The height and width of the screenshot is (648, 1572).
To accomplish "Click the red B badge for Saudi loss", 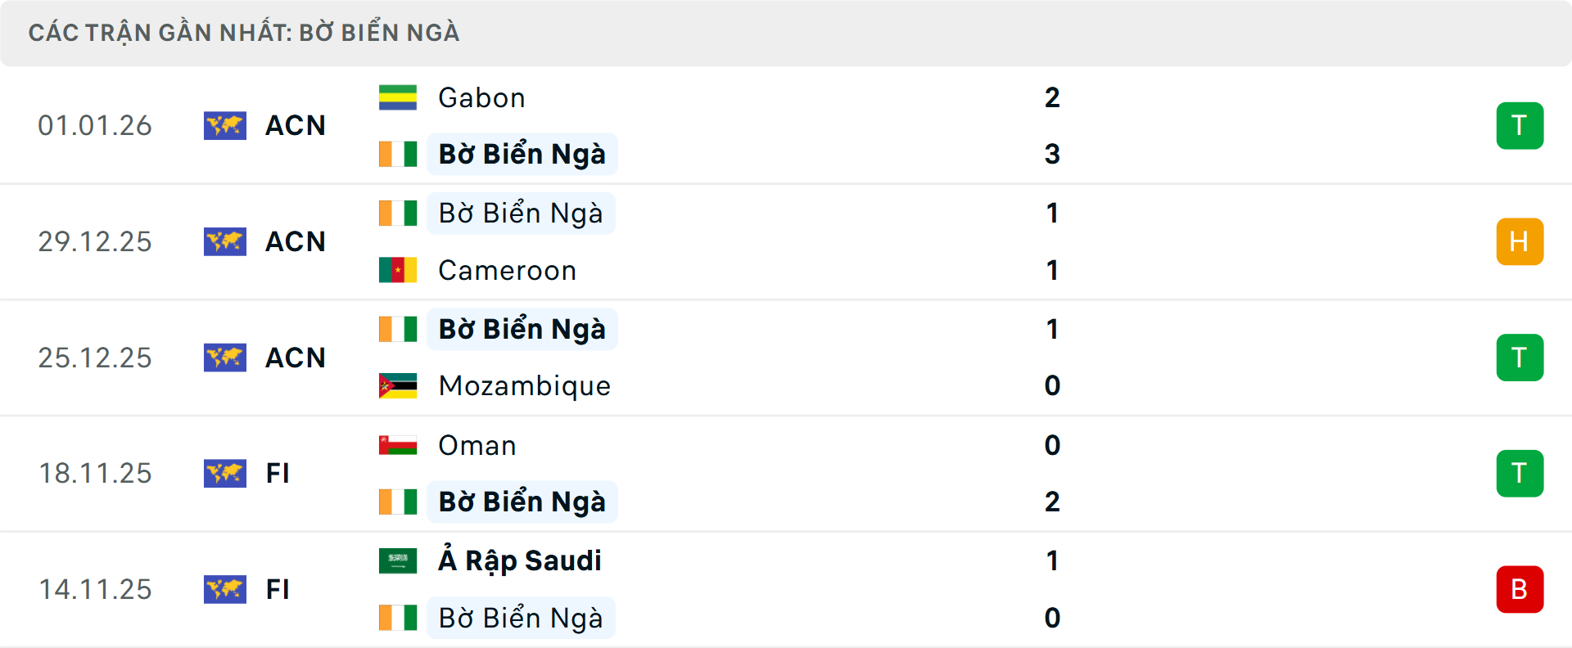I will tap(1520, 589).
